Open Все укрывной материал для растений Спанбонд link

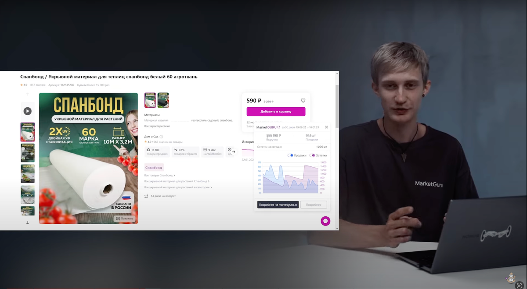click(x=177, y=181)
